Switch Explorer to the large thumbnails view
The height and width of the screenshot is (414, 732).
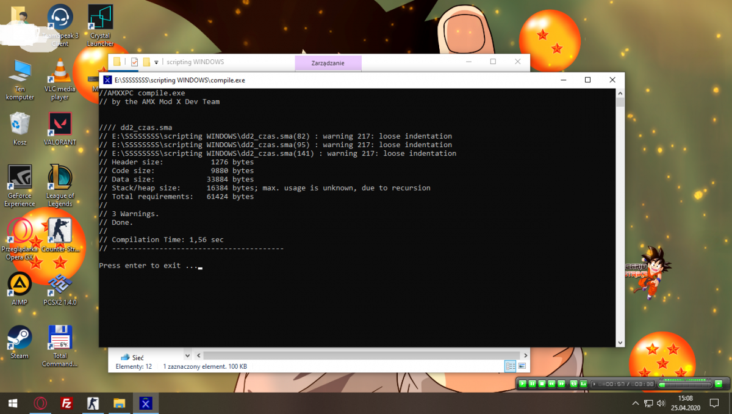pyautogui.click(x=522, y=366)
